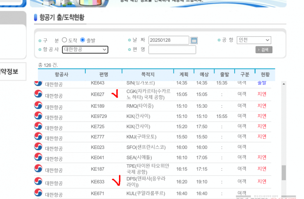The height and width of the screenshot is (199, 304).
Task: Click the Korean Air logo in KE633 row
Action: pyautogui.click(x=38, y=181)
